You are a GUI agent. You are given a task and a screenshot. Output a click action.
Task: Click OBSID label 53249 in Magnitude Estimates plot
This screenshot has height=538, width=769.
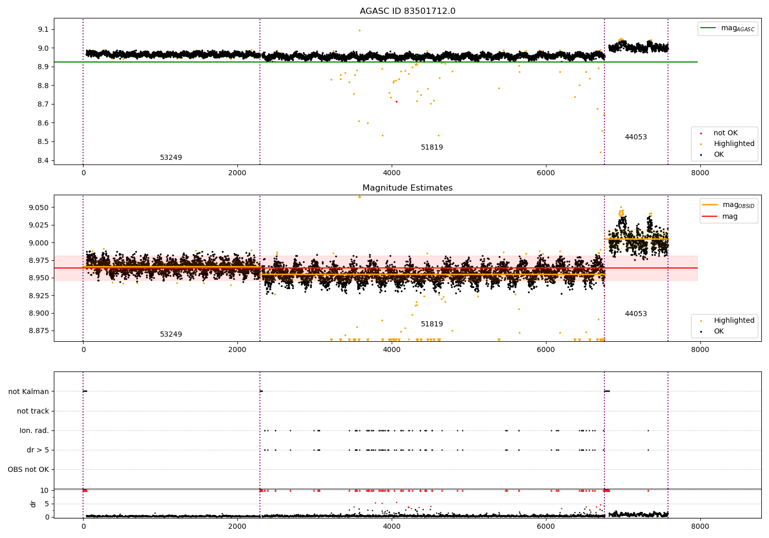coord(171,335)
